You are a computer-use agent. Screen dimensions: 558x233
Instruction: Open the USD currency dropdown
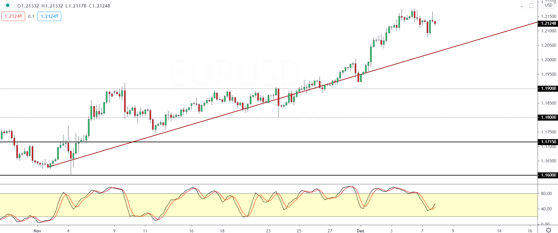click(549, 5)
